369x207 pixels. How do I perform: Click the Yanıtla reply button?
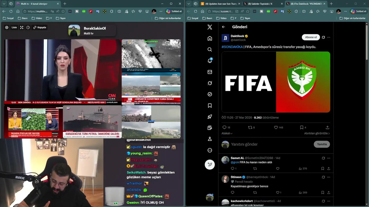pyautogui.click(x=322, y=144)
